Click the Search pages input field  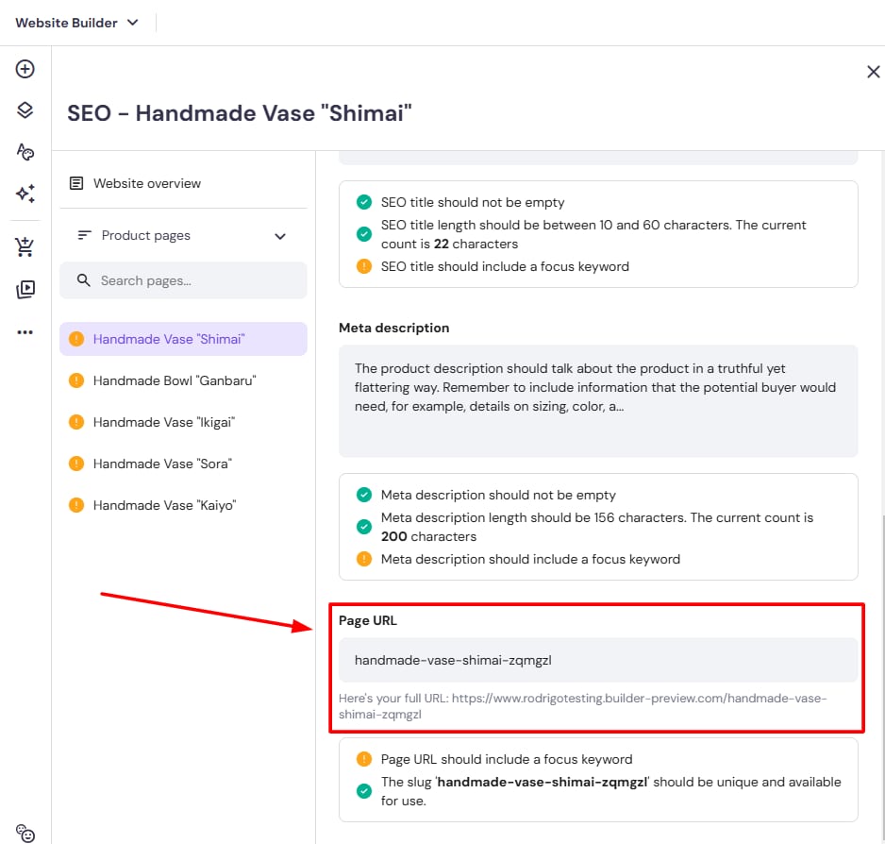pos(193,280)
